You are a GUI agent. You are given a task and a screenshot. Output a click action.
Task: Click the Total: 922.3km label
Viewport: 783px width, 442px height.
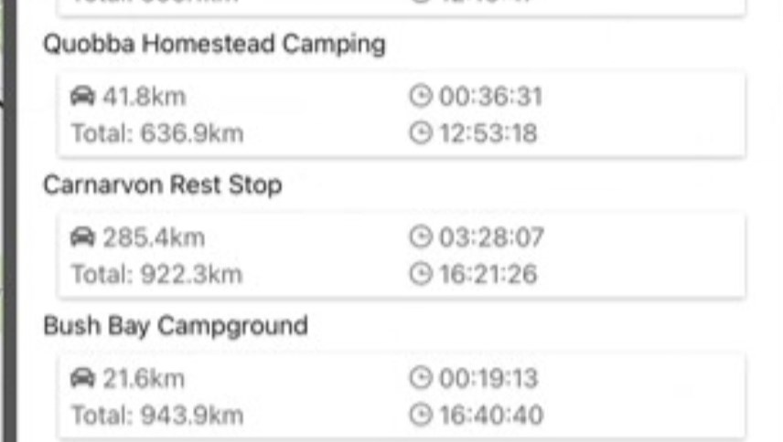(156, 274)
